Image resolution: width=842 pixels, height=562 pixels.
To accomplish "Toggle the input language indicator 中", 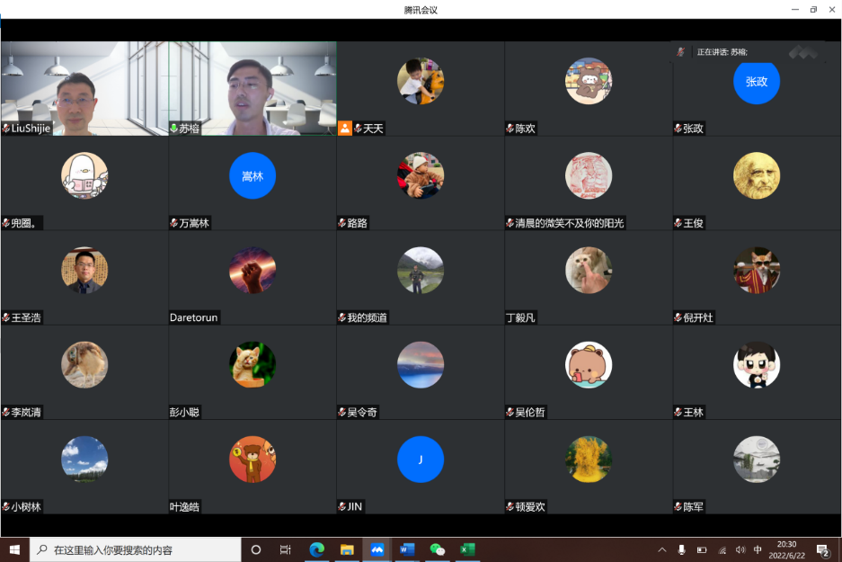I will [758, 549].
